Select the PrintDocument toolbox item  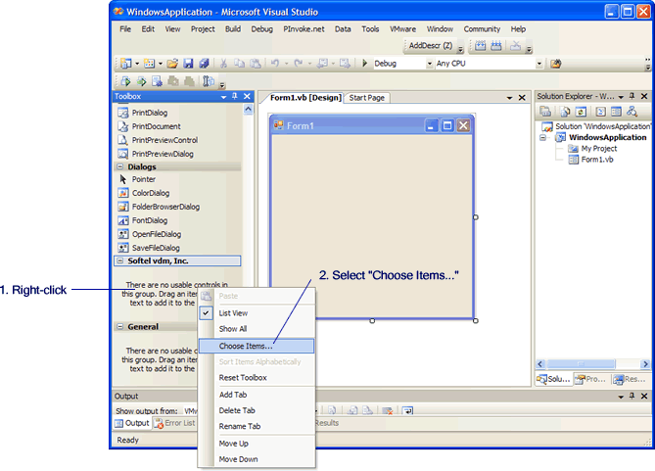coord(156,126)
